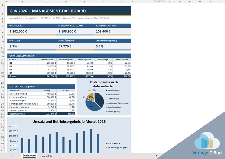Select Q2 Betriebsergebnis cell 37.600 €
Image resolution: width=225 pixels, height=159 pixels.
tap(66, 66)
